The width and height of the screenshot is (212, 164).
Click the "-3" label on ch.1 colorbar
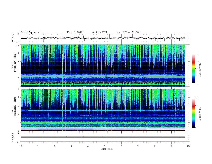click(197, 54)
